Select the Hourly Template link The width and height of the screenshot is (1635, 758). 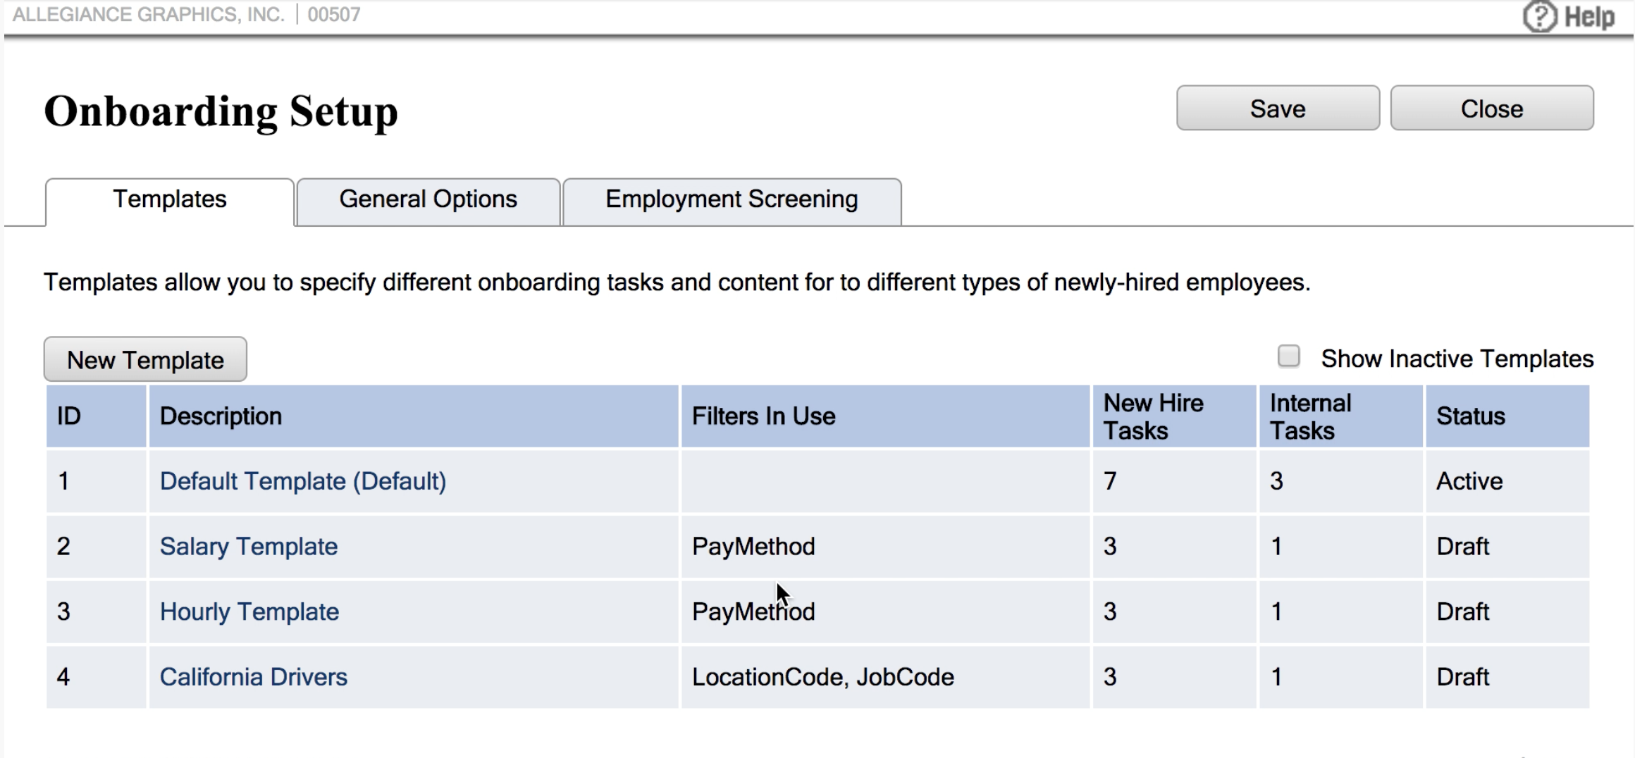[249, 611]
